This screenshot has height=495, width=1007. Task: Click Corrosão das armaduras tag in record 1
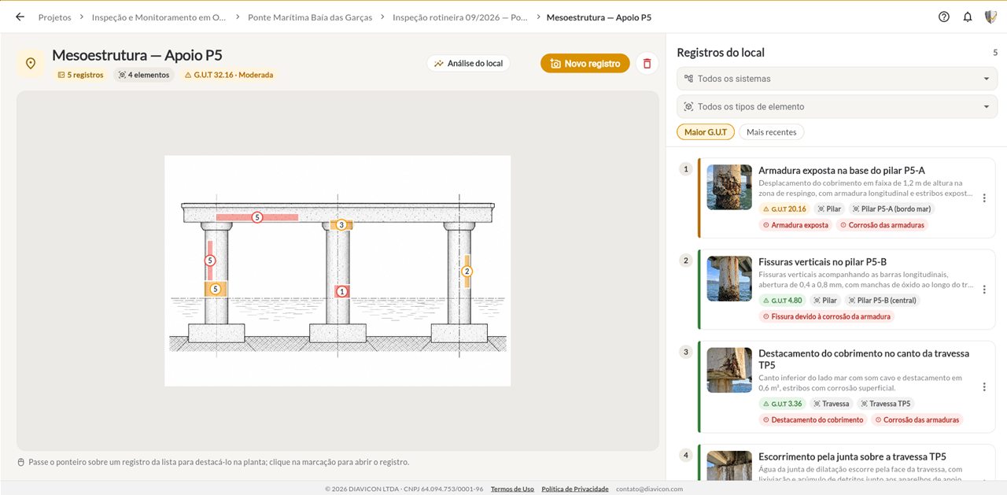pyautogui.click(x=881, y=224)
